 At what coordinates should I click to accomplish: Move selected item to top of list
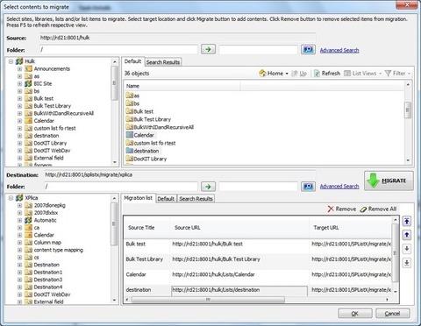click(407, 221)
